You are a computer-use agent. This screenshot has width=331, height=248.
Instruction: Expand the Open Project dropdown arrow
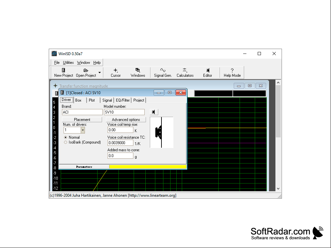click(100, 73)
